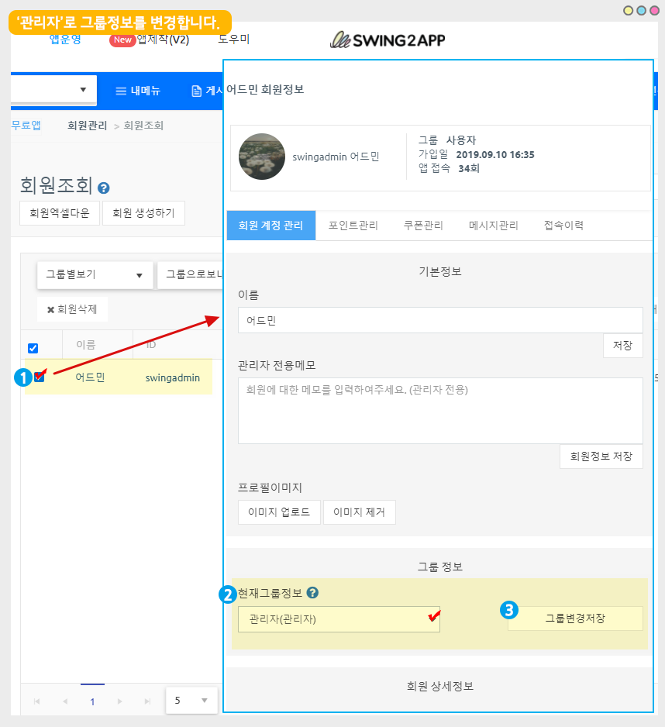
Task: Go to the next page arrow
Action: pyautogui.click(x=119, y=701)
